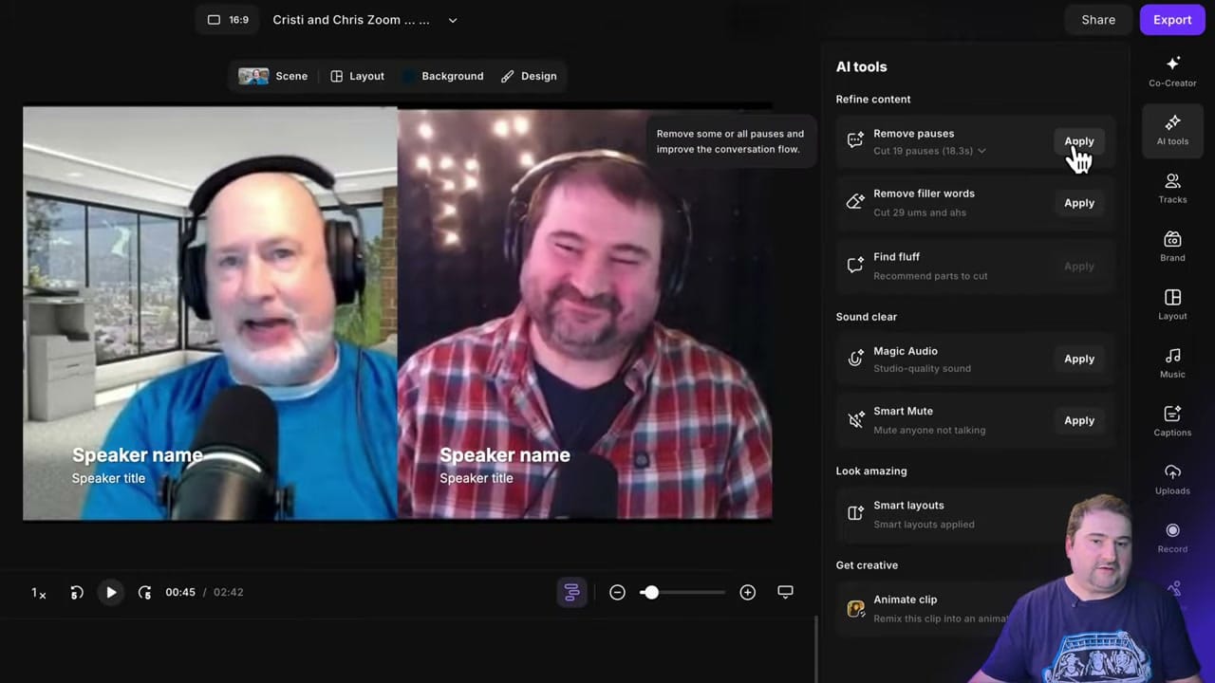The image size is (1215, 683).
Task: Click the Magic Audio icon
Action: pos(855,359)
